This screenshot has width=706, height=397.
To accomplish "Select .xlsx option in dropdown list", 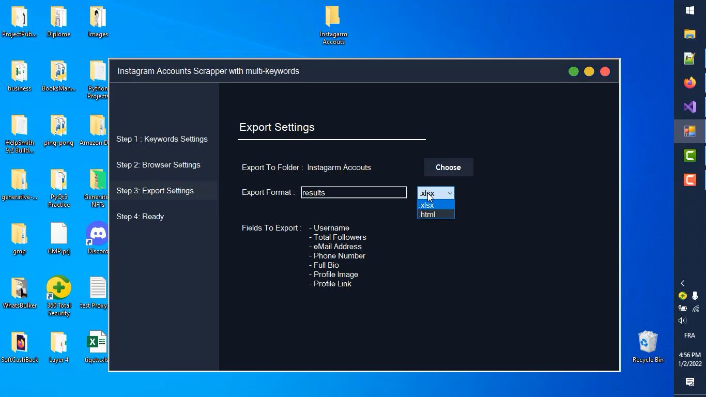I will (x=435, y=205).
